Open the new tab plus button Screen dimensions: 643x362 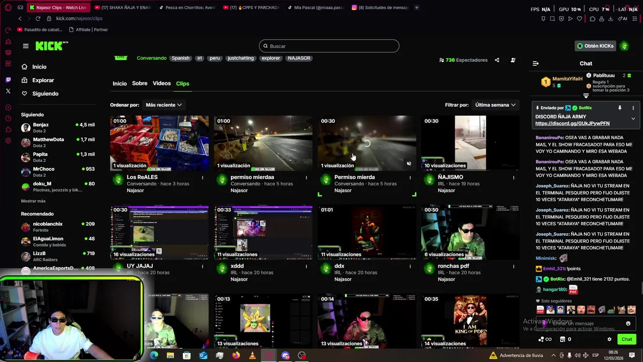point(416,8)
